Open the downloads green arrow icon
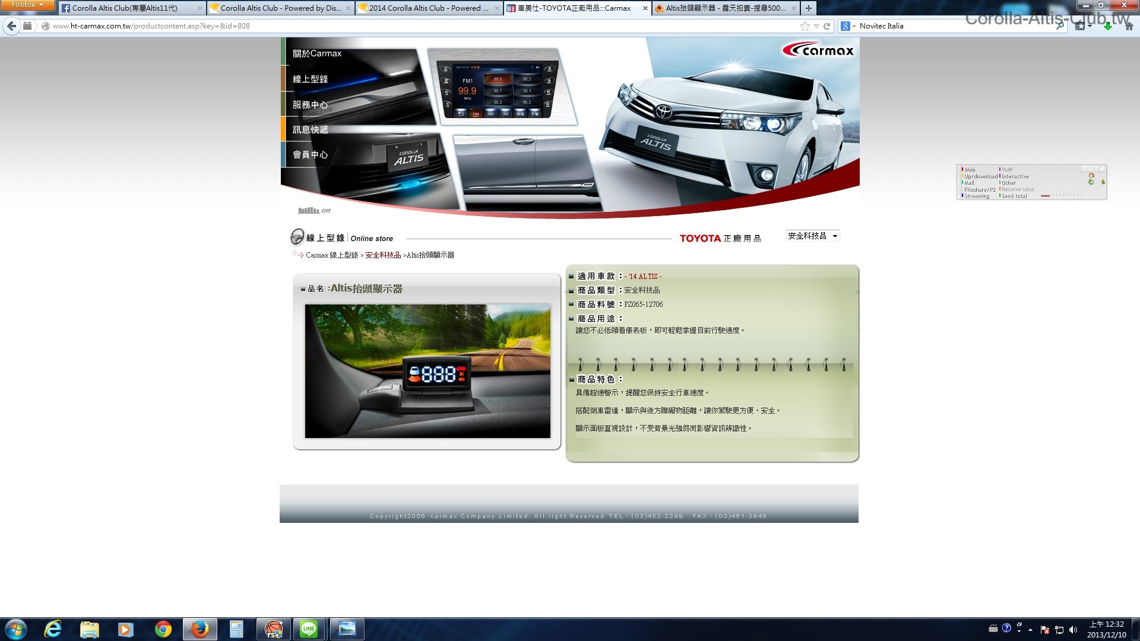 1107,26
